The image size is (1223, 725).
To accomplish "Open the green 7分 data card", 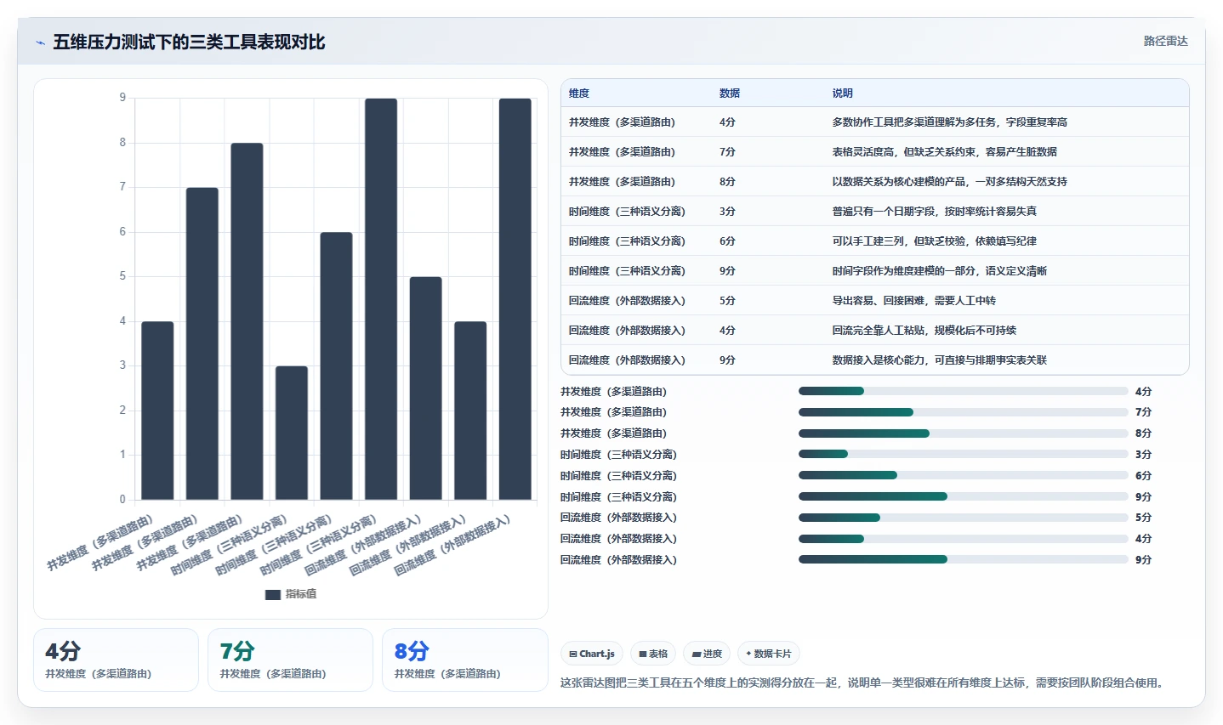I will (290, 660).
